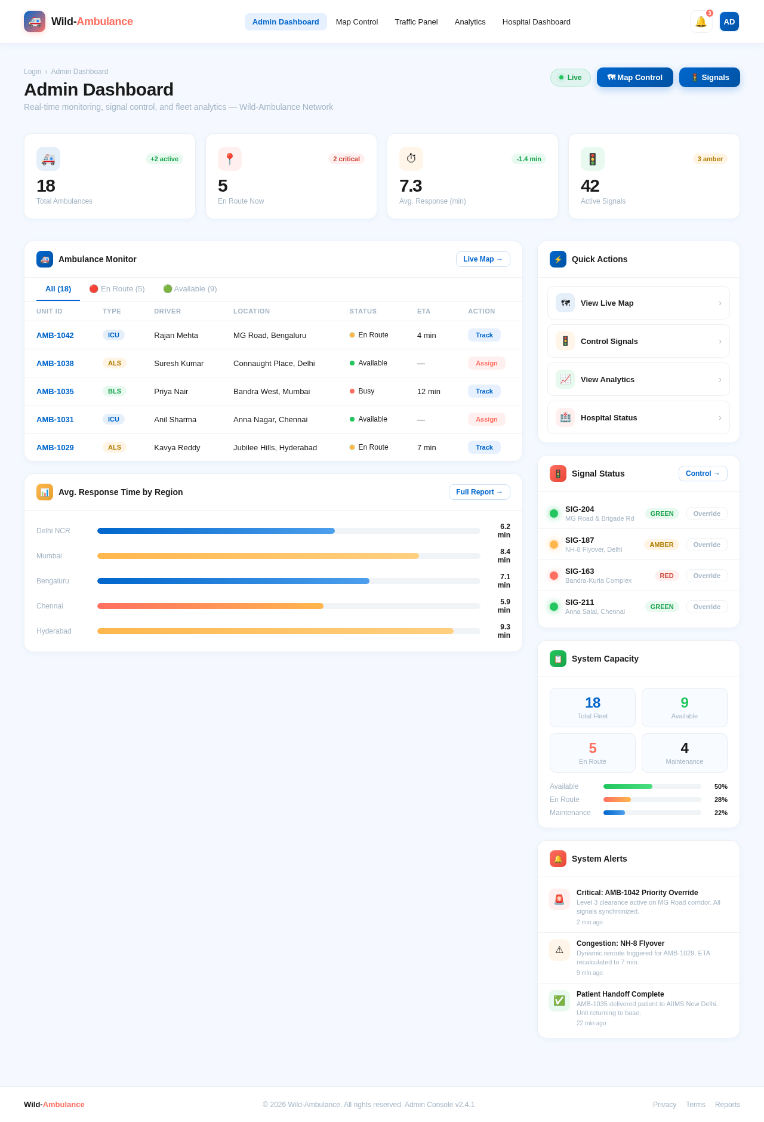Expand the Hospital Status chevron
764x1122 pixels.
tap(720, 418)
